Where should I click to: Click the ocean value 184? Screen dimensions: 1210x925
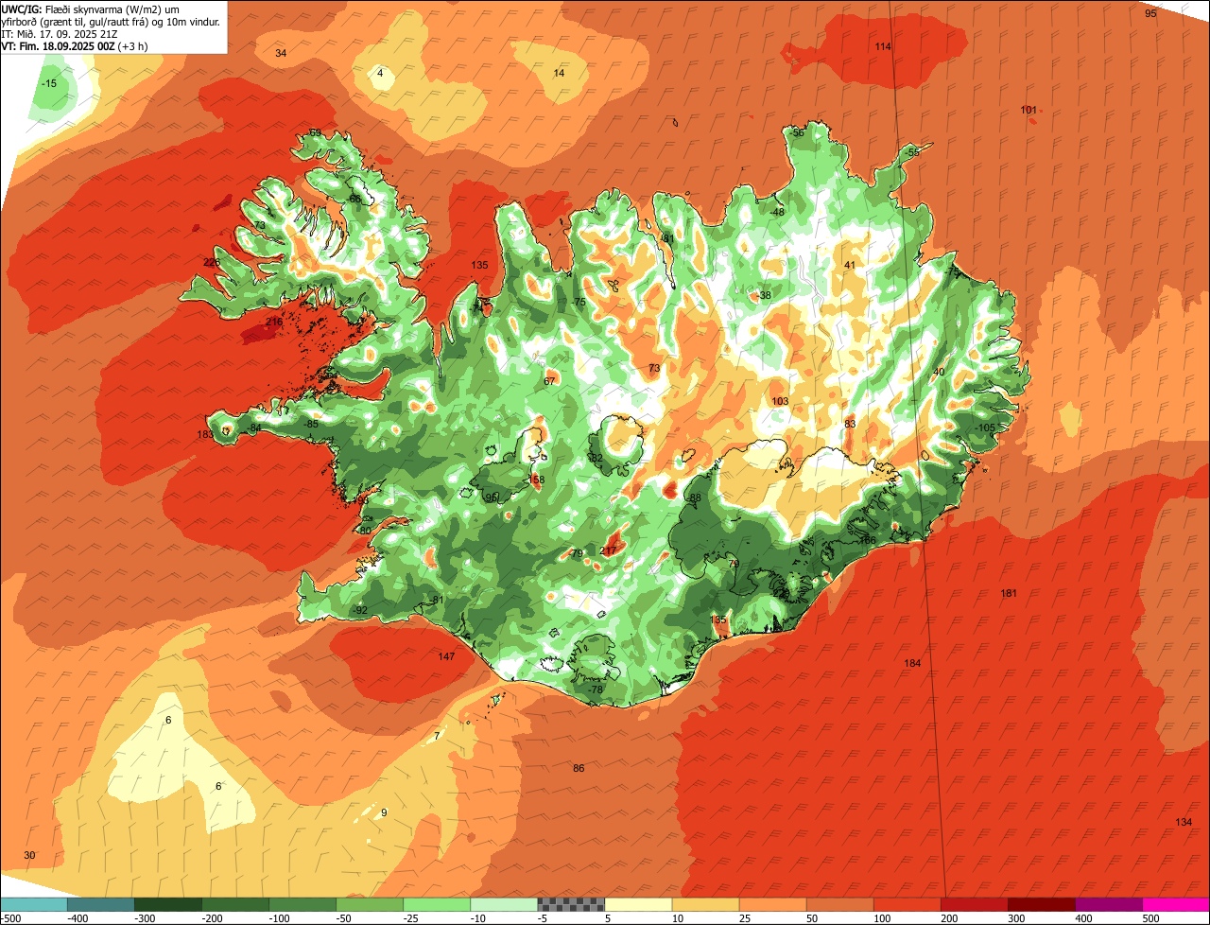click(x=912, y=663)
